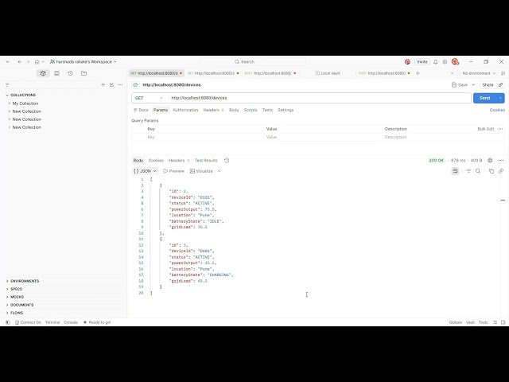
Task: Toggle the sidebar panel icon in status bar
Action: tap(8, 322)
